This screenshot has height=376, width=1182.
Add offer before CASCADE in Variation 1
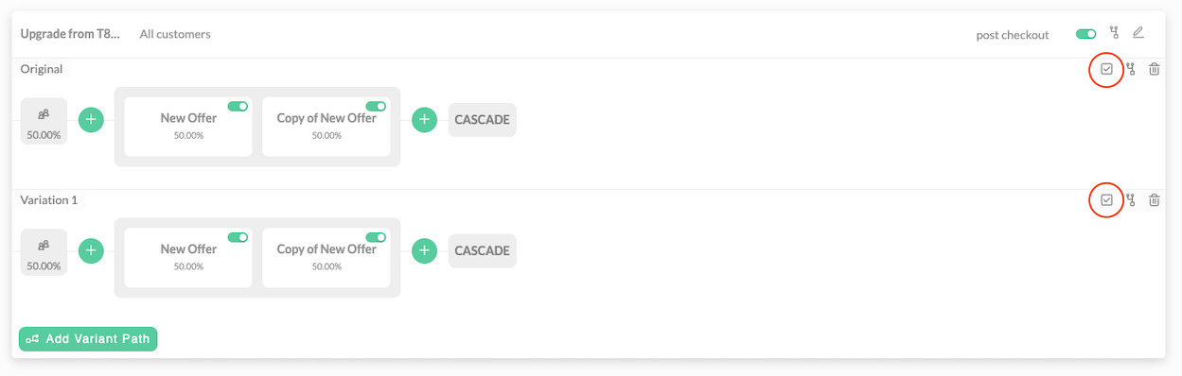click(425, 251)
